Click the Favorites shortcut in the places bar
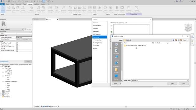The height and width of the screenshot is (110, 196). point(116,71)
